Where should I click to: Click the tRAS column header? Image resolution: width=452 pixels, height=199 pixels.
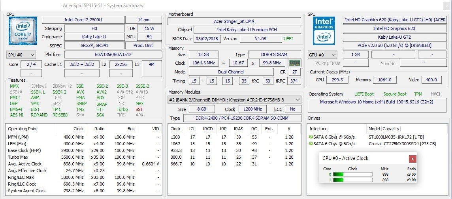tap(238, 129)
